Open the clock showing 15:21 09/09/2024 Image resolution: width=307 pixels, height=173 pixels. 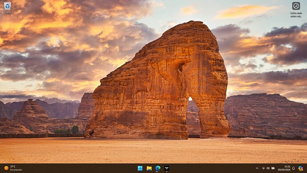284,168
